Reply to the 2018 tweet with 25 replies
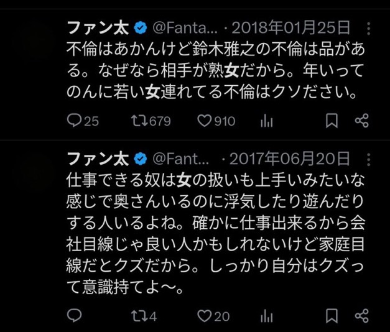 pyautogui.click(x=75, y=121)
